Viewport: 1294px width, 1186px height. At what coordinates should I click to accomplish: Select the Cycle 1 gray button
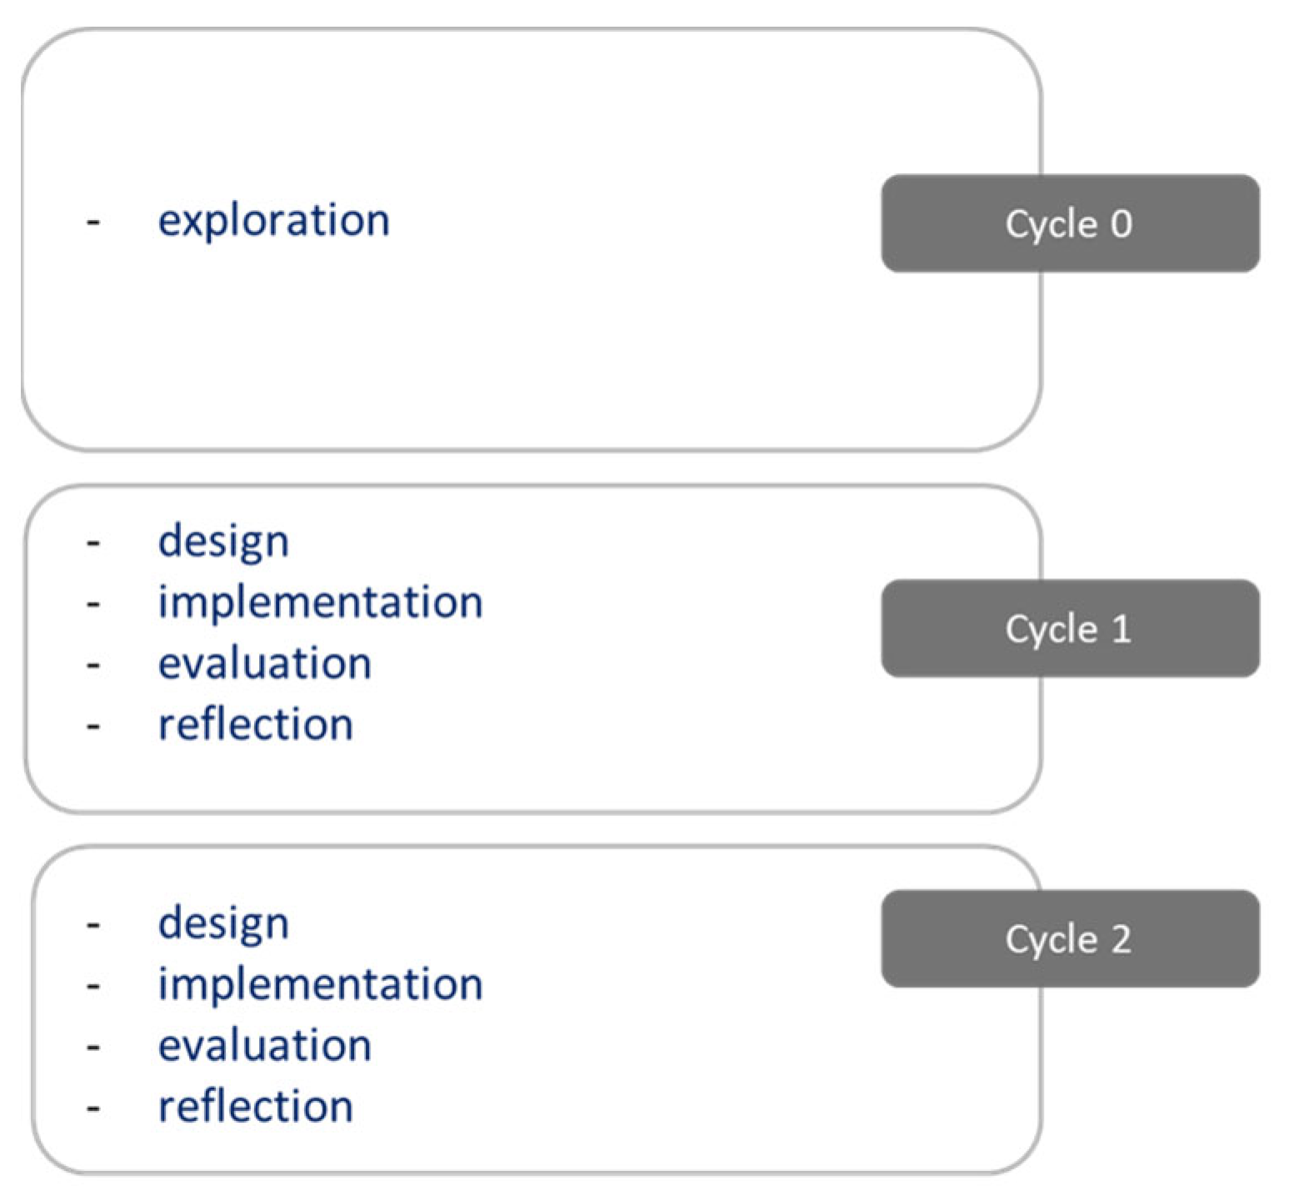[1070, 628]
